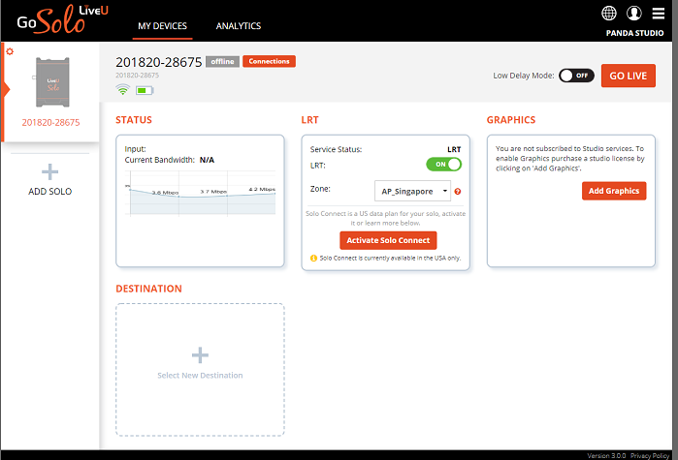The height and width of the screenshot is (460, 678).
Task: Open the Zone AP_Singapore dropdown
Action: click(x=412, y=191)
